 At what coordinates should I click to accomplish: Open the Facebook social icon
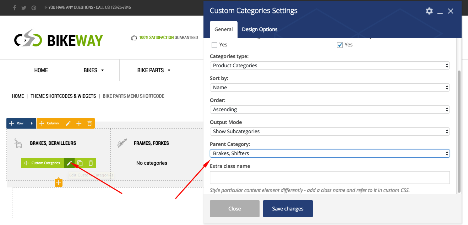pyautogui.click(x=15, y=7)
